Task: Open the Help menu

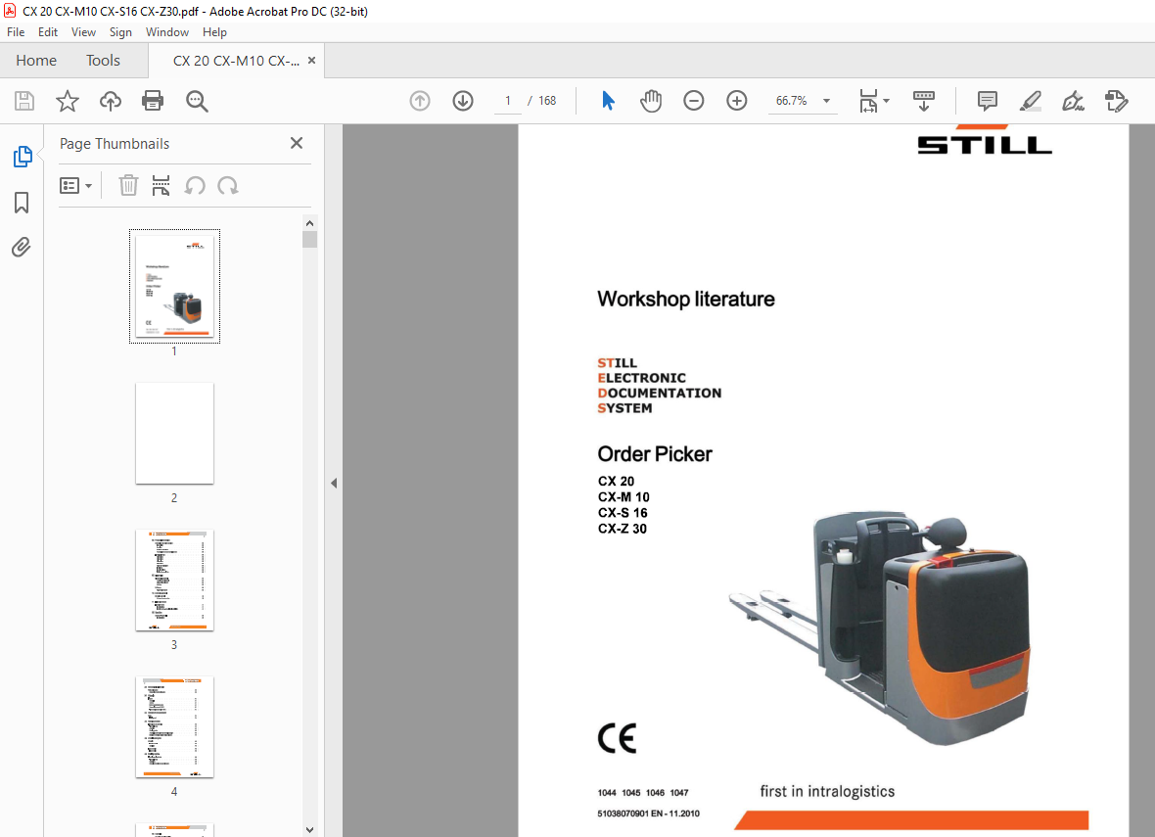Action: (x=214, y=31)
